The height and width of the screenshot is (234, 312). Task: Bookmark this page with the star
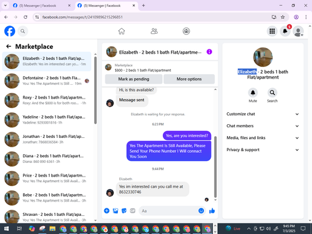pos(283,17)
